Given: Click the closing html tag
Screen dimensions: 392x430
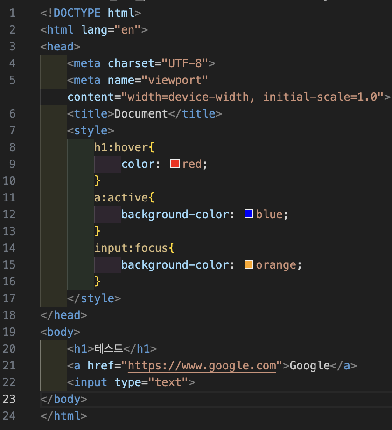Looking at the screenshot, I should point(63,416).
